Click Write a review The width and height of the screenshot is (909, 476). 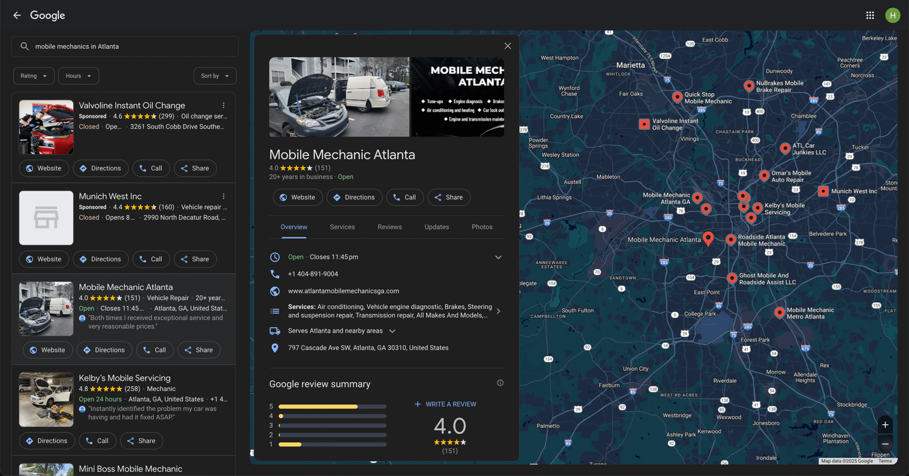(x=445, y=404)
